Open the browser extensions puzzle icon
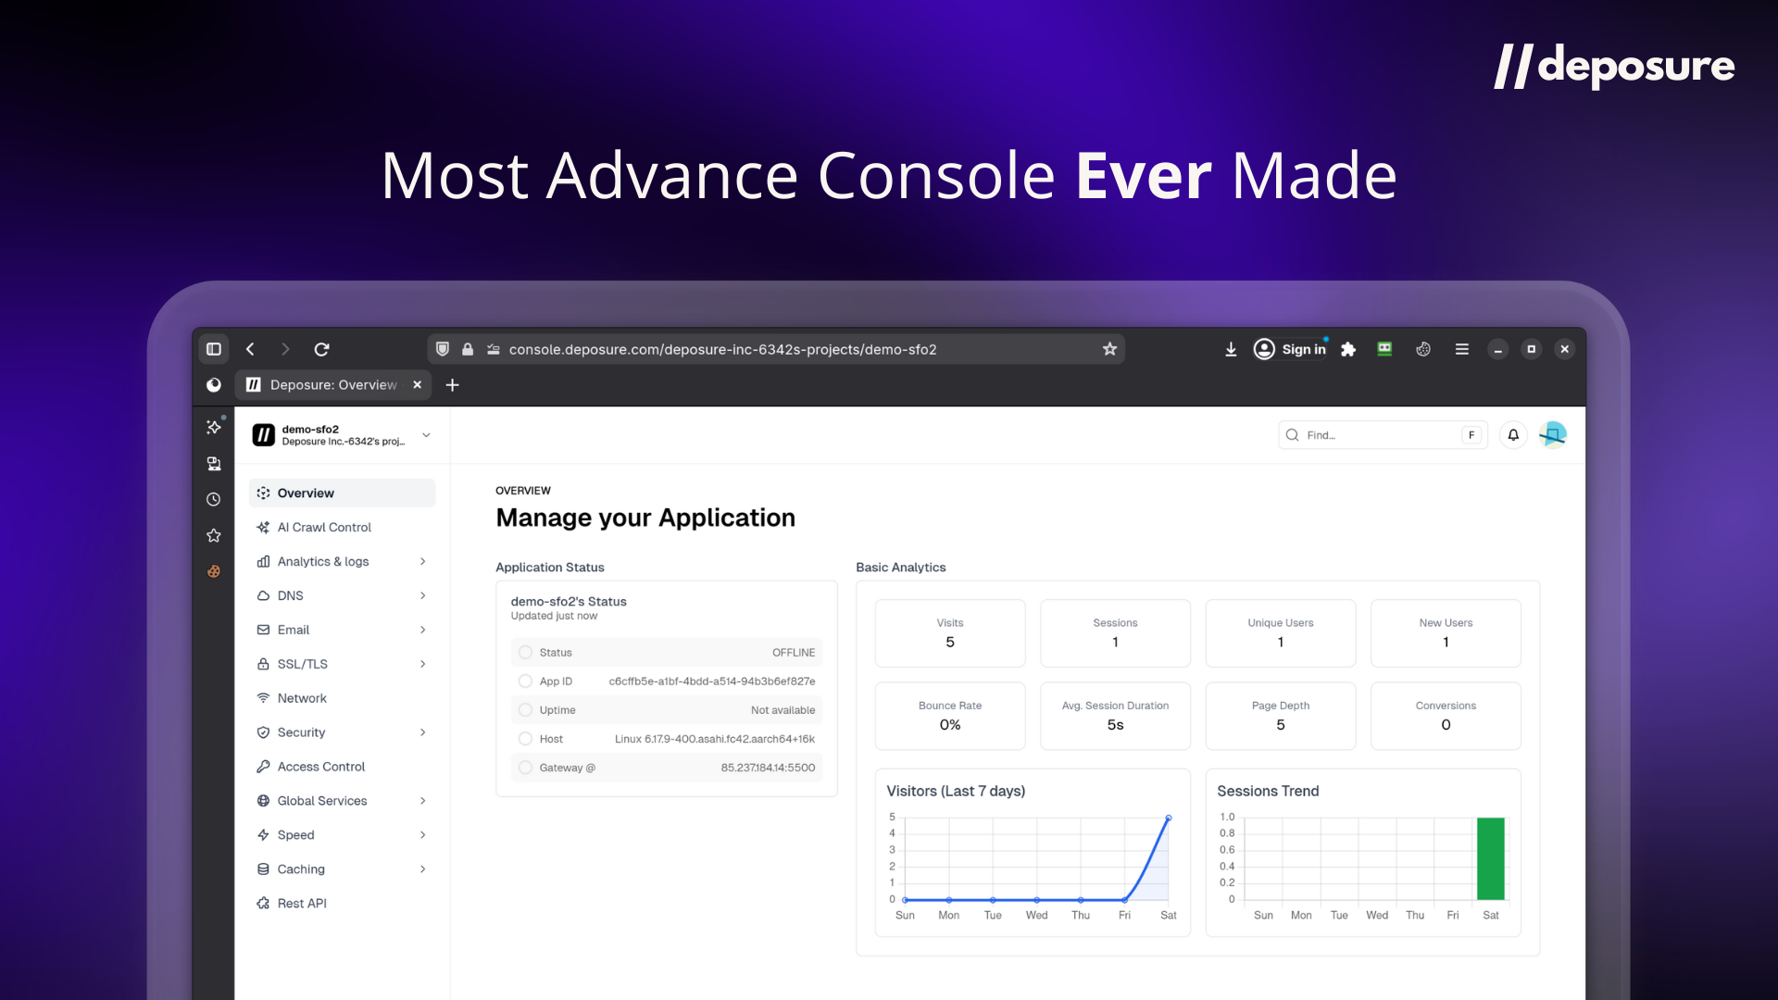Image resolution: width=1778 pixels, height=1000 pixels. coord(1348,349)
